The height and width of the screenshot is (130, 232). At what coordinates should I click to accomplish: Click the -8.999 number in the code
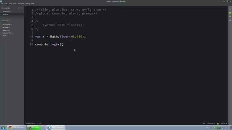76,36
